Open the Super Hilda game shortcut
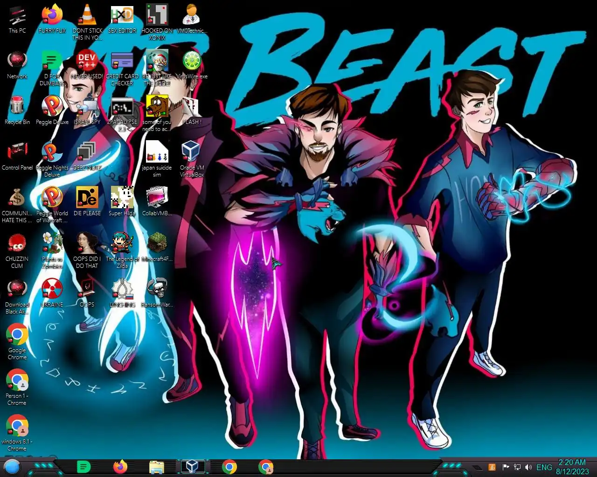Image resolution: width=597 pixels, height=477 pixels. point(122,201)
